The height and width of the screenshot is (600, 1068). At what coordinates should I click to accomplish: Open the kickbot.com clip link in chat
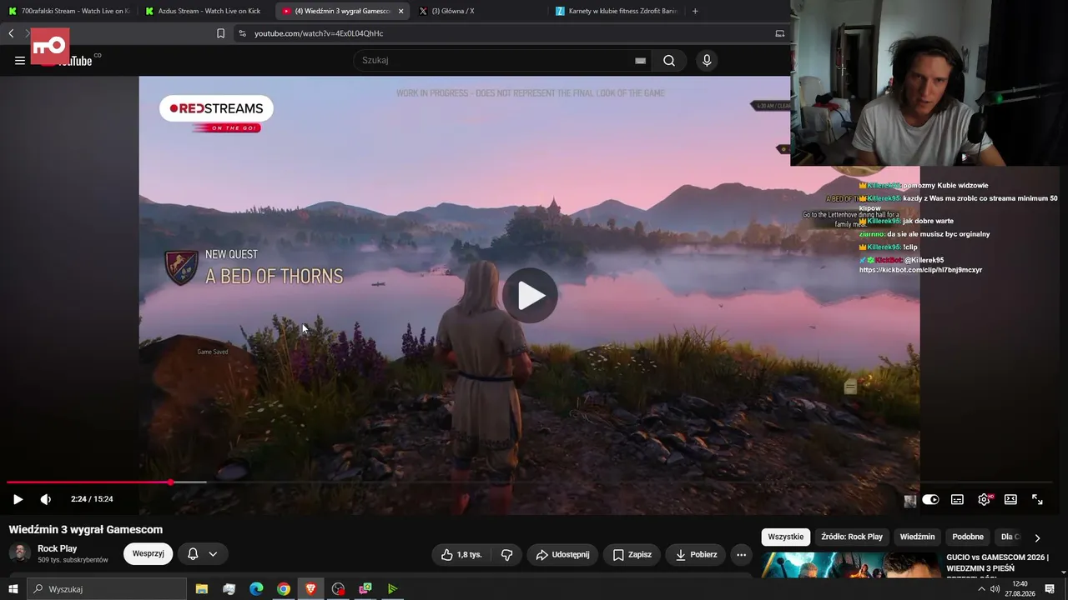(x=920, y=270)
